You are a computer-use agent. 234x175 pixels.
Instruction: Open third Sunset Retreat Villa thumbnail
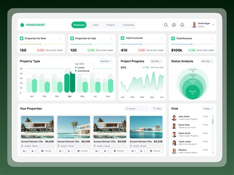click(110, 127)
